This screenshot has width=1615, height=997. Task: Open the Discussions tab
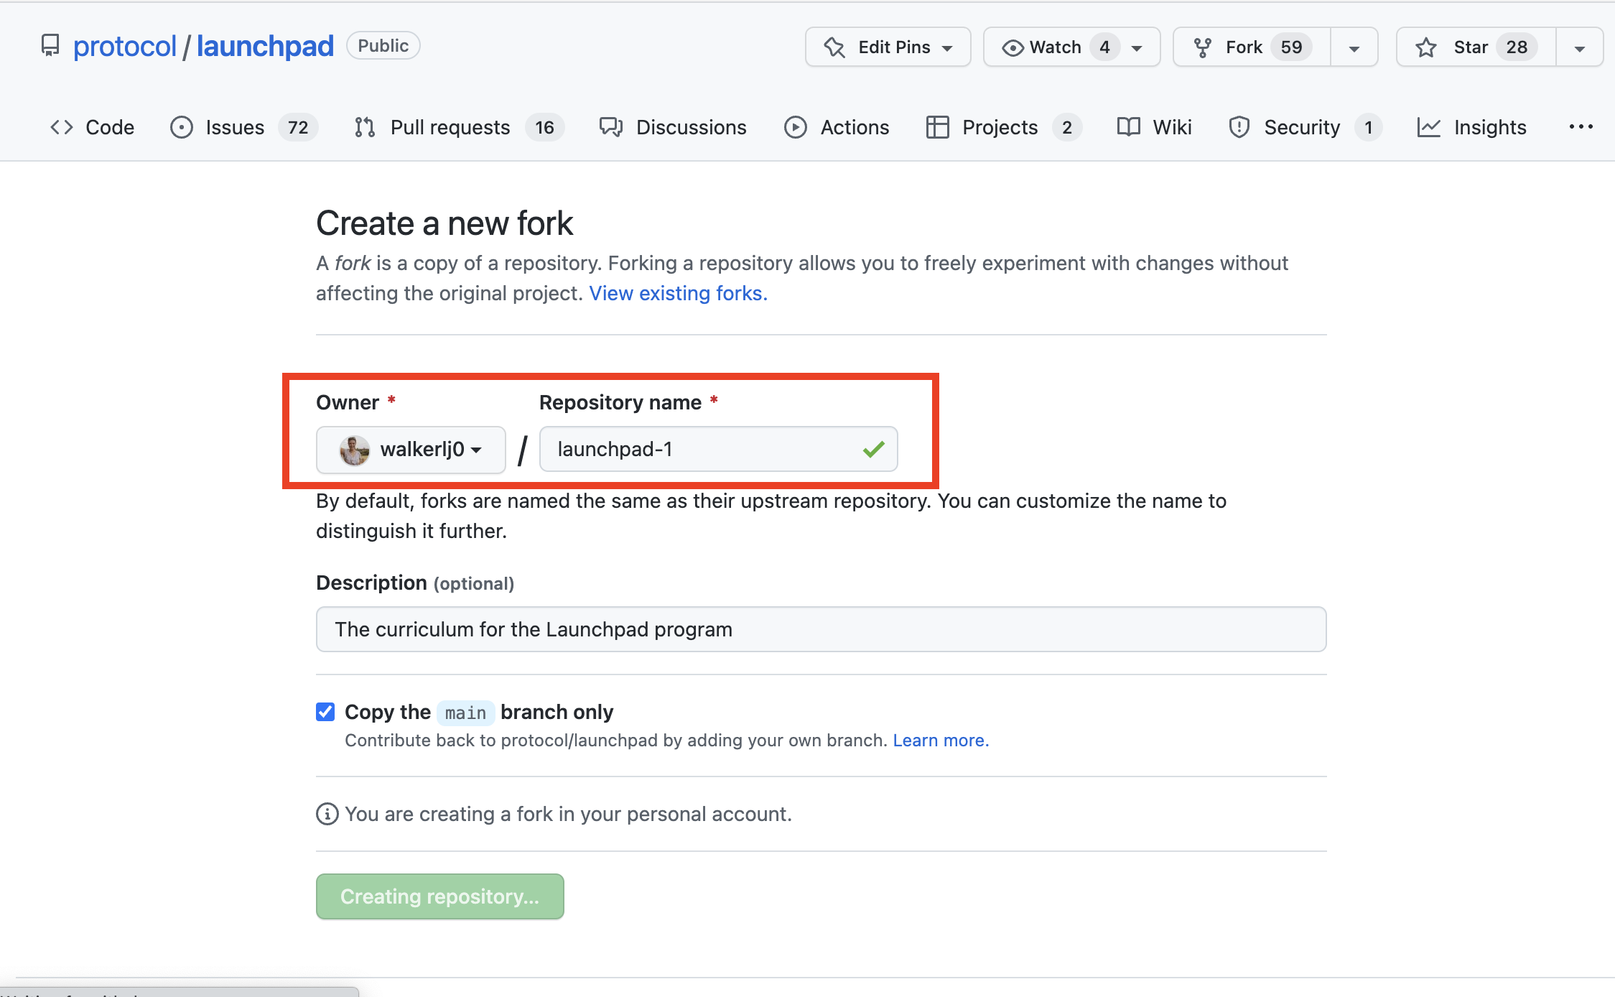673,127
